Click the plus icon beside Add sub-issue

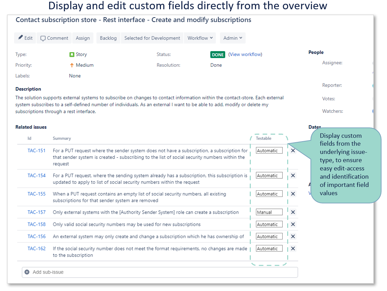[x=27, y=272]
